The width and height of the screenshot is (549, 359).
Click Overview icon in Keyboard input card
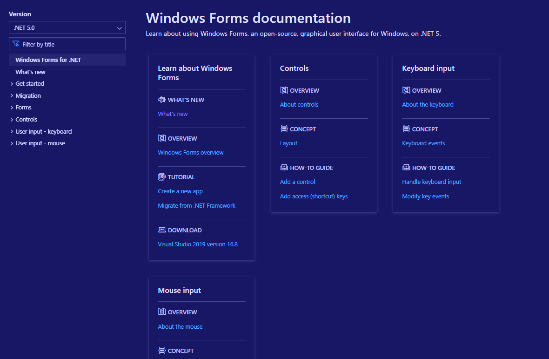pos(406,90)
